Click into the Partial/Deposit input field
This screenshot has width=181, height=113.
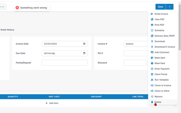[65, 63]
